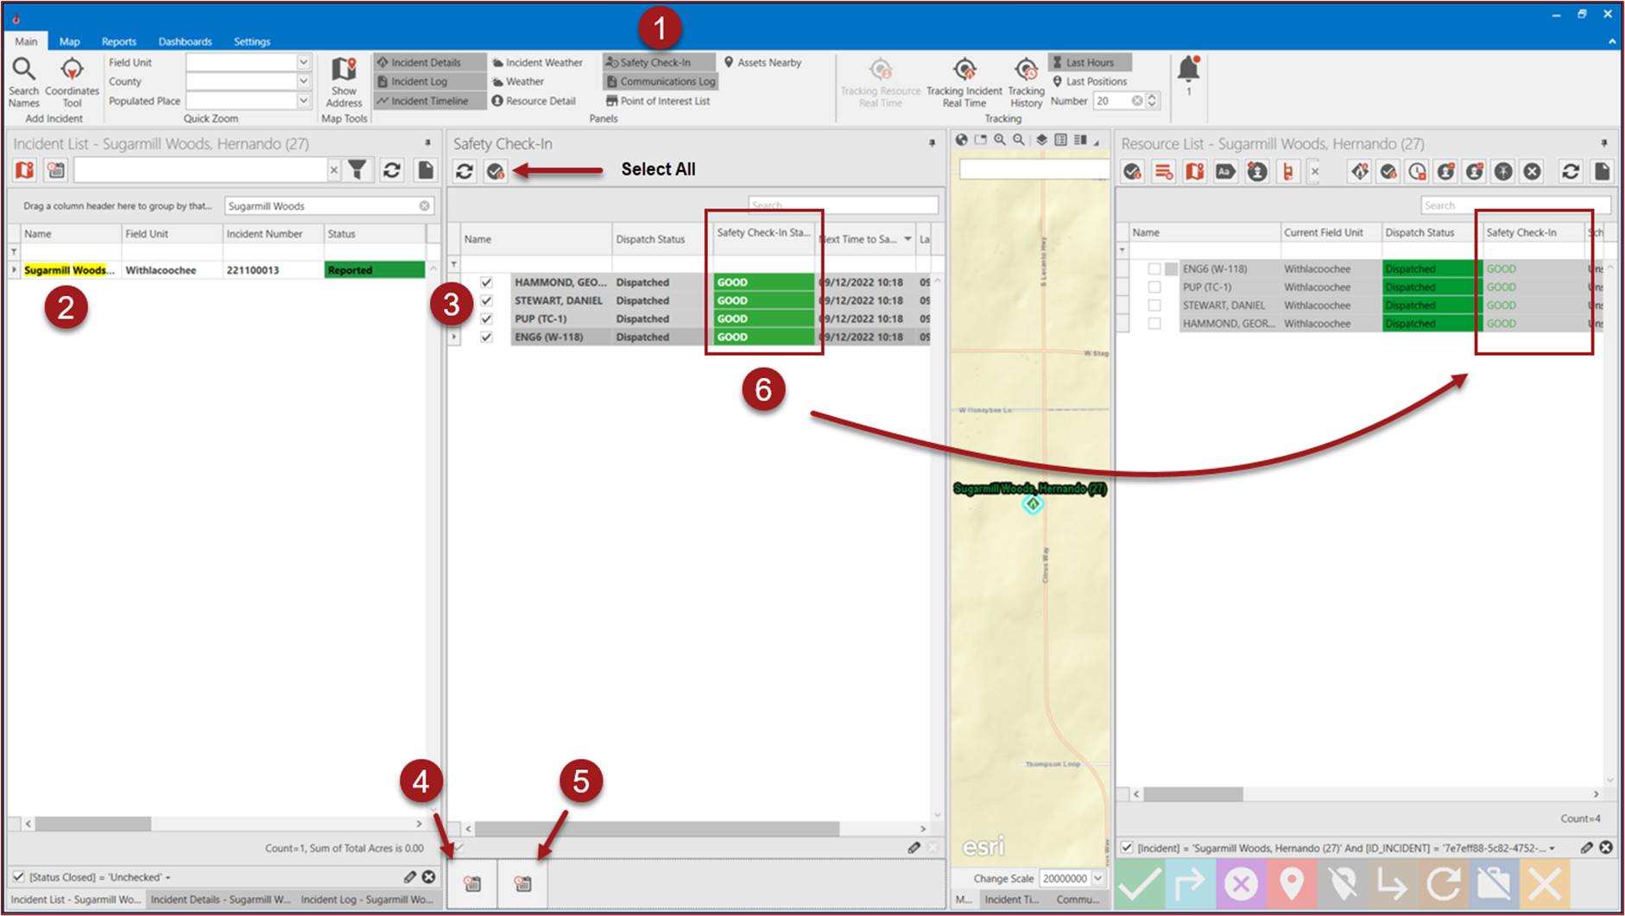Click the Search Names magnifier icon

click(23, 71)
